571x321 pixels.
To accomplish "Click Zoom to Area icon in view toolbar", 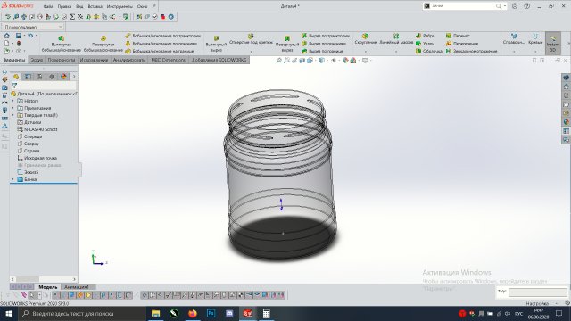I will coord(286,61).
